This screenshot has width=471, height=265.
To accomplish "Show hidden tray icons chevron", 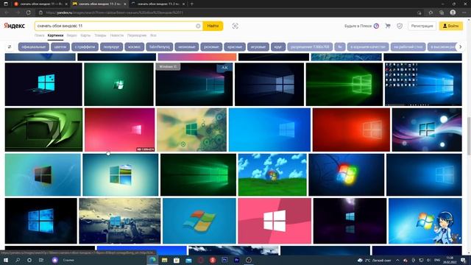I will 397,260.
